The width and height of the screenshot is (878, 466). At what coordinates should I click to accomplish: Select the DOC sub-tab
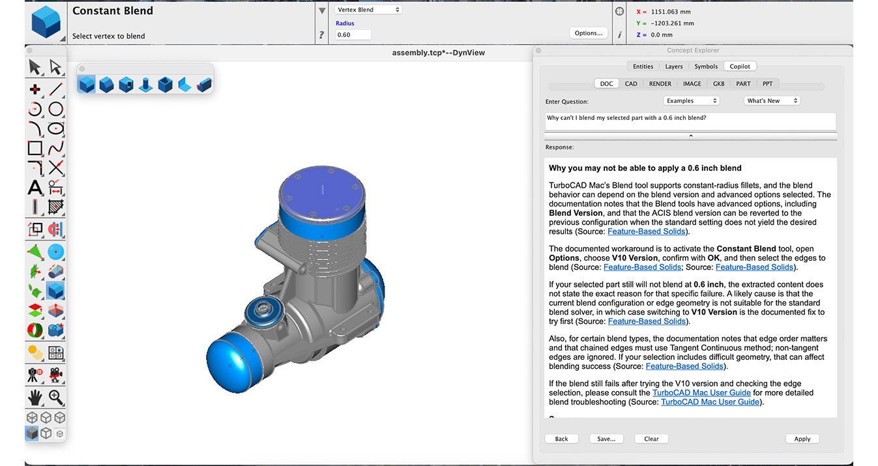[x=607, y=83]
